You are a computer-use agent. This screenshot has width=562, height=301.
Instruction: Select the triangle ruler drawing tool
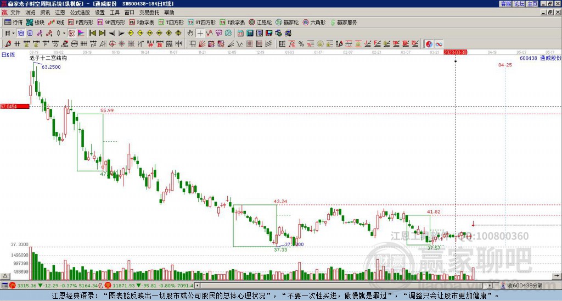pos(103,44)
